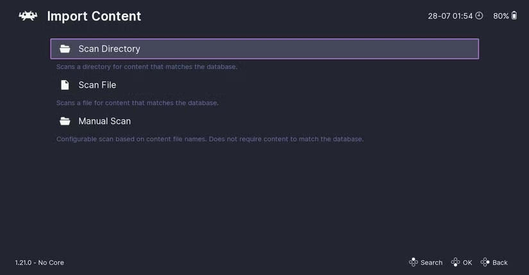Screen dimensions: 529x275
Task: Click the clock icon in the header
Action: [479, 16]
